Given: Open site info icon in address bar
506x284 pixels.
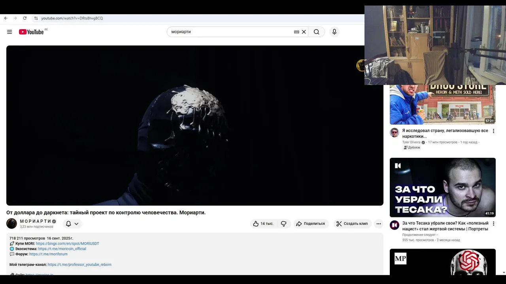Looking at the screenshot, I should tap(36, 18).
